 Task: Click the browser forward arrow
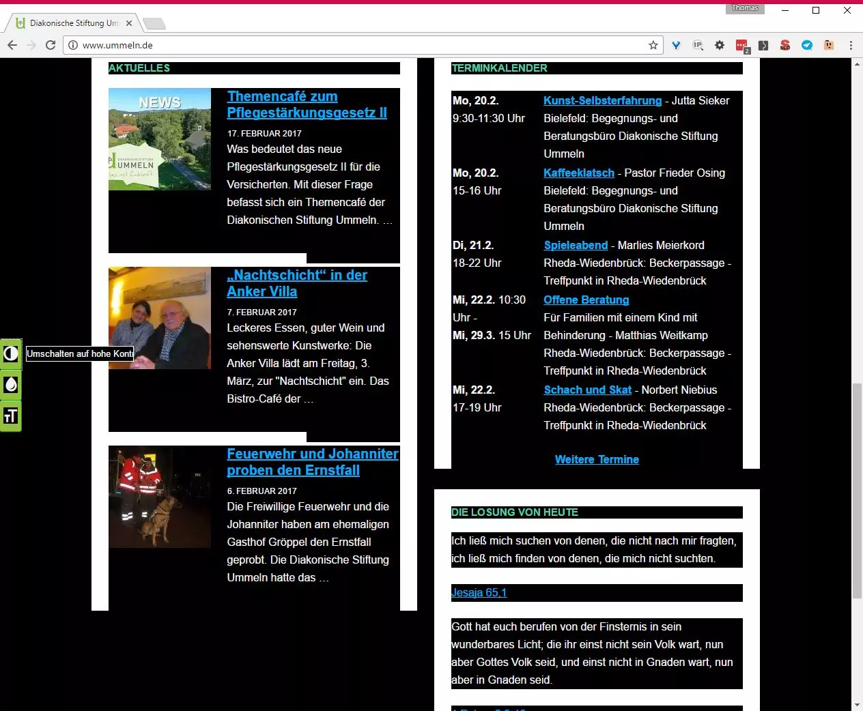(x=31, y=45)
